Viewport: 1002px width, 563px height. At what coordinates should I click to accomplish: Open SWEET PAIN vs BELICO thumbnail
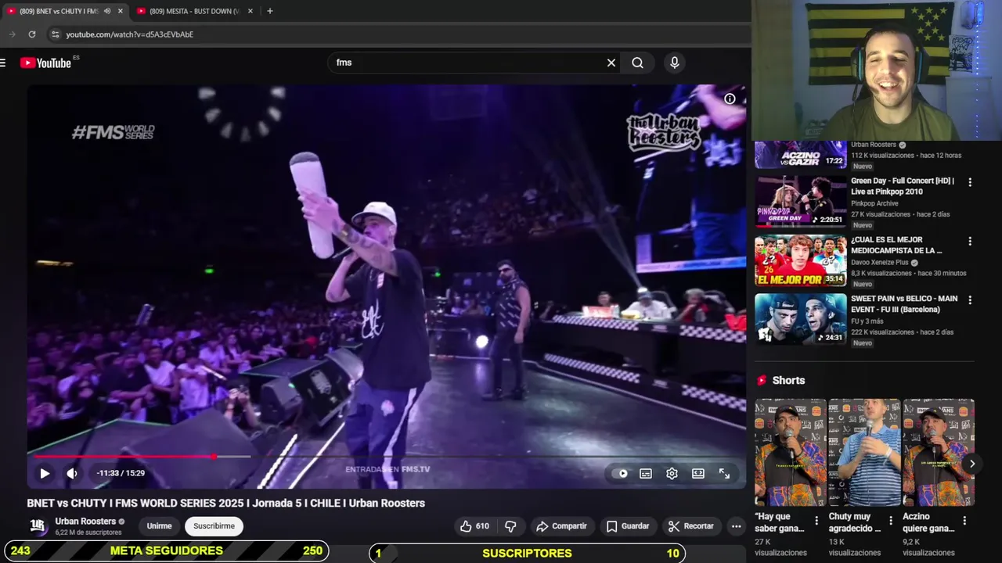tap(800, 319)
